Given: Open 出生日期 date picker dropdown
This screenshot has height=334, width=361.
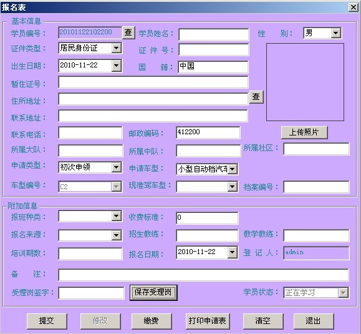Looking at the screenshot, I should tap(117, 66).
